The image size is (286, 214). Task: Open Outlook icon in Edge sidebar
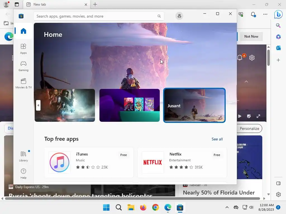click(x=278, y=48)
